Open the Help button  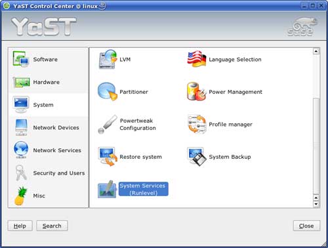tap(20, 226)
